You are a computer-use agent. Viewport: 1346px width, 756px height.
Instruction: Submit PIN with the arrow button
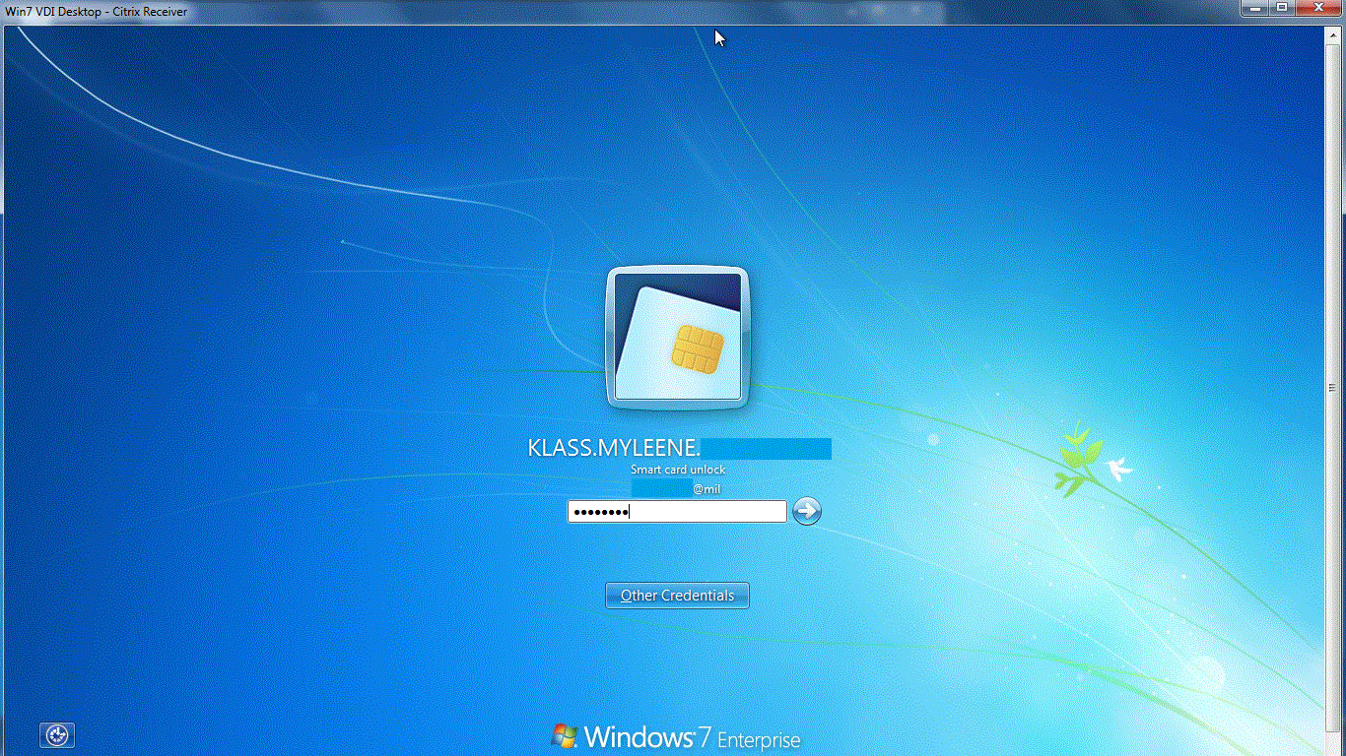pos(806,511)
